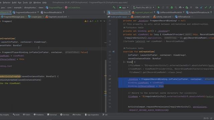
Task: Click line number 47 in the gutter
Action: click(x=110, y=79)
